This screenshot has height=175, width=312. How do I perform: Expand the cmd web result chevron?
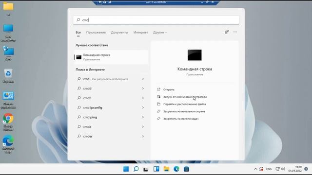143,79
